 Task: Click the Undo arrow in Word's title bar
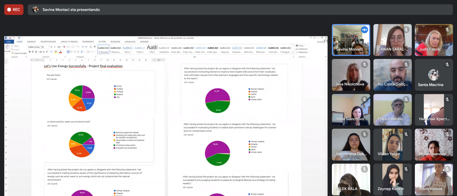pyautogui.click(x=14, y=38)
